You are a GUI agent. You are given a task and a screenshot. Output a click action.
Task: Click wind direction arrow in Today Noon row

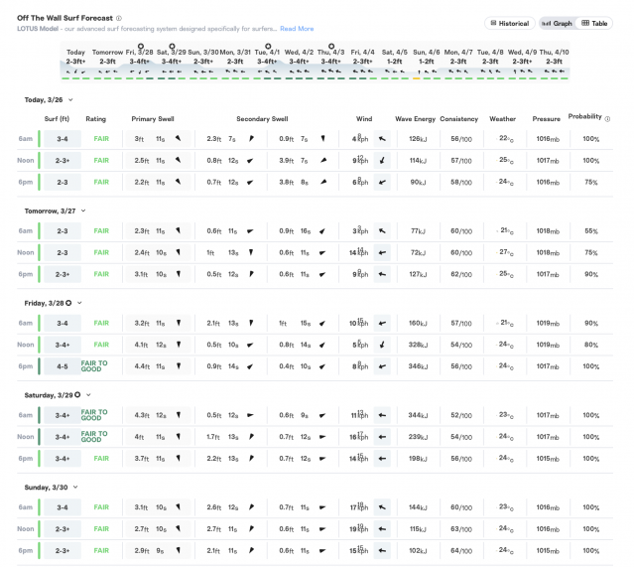382,161
